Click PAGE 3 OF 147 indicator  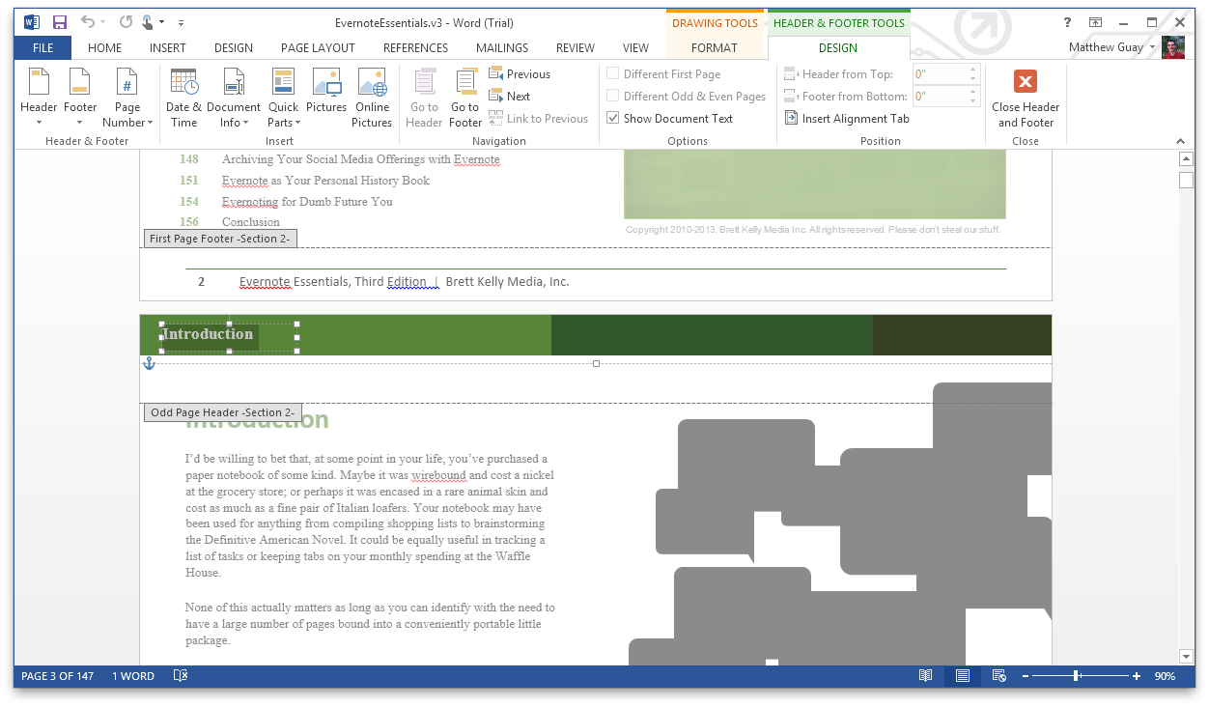pos(57,676)
